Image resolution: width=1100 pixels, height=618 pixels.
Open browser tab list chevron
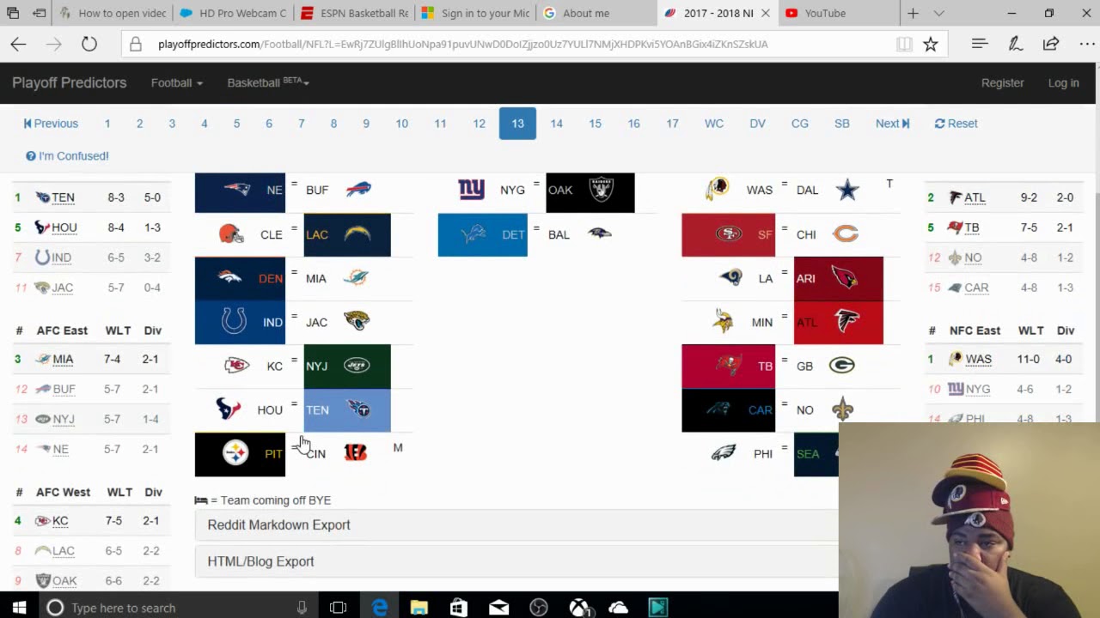(x=938, y=13)
